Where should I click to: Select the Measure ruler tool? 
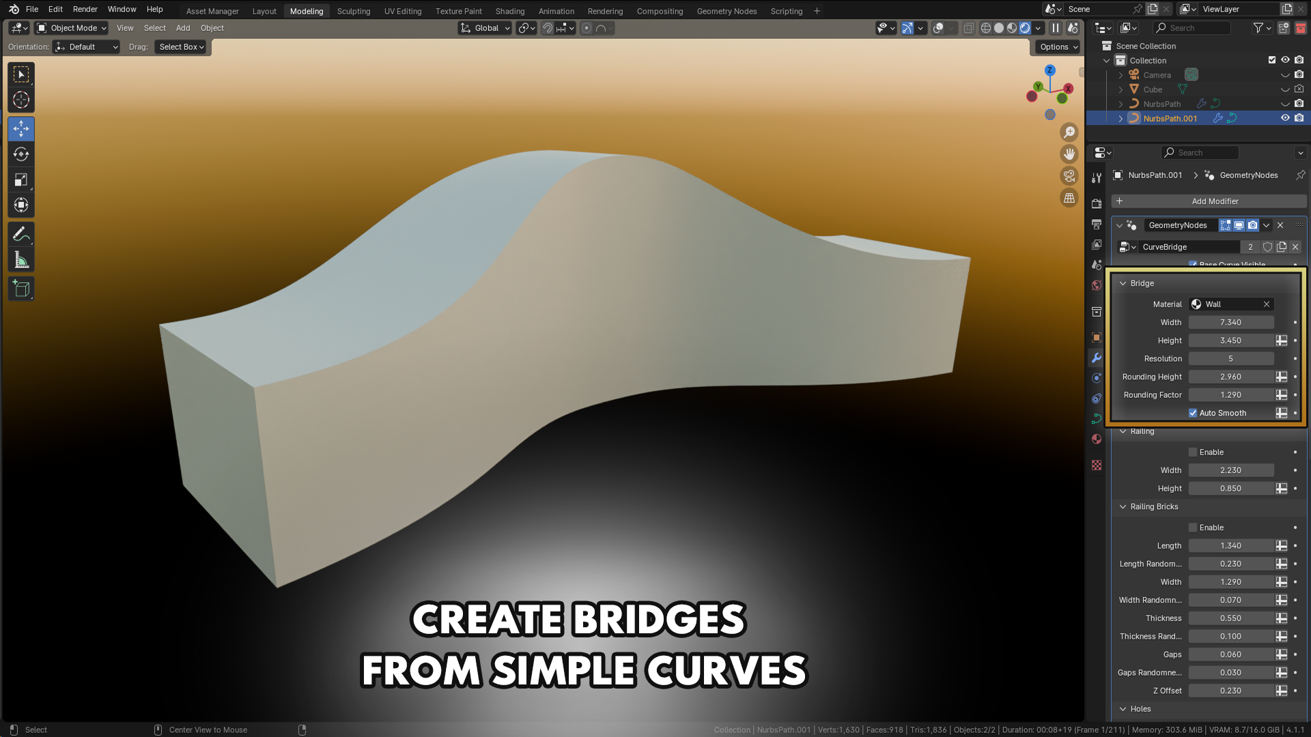[21, 261]
